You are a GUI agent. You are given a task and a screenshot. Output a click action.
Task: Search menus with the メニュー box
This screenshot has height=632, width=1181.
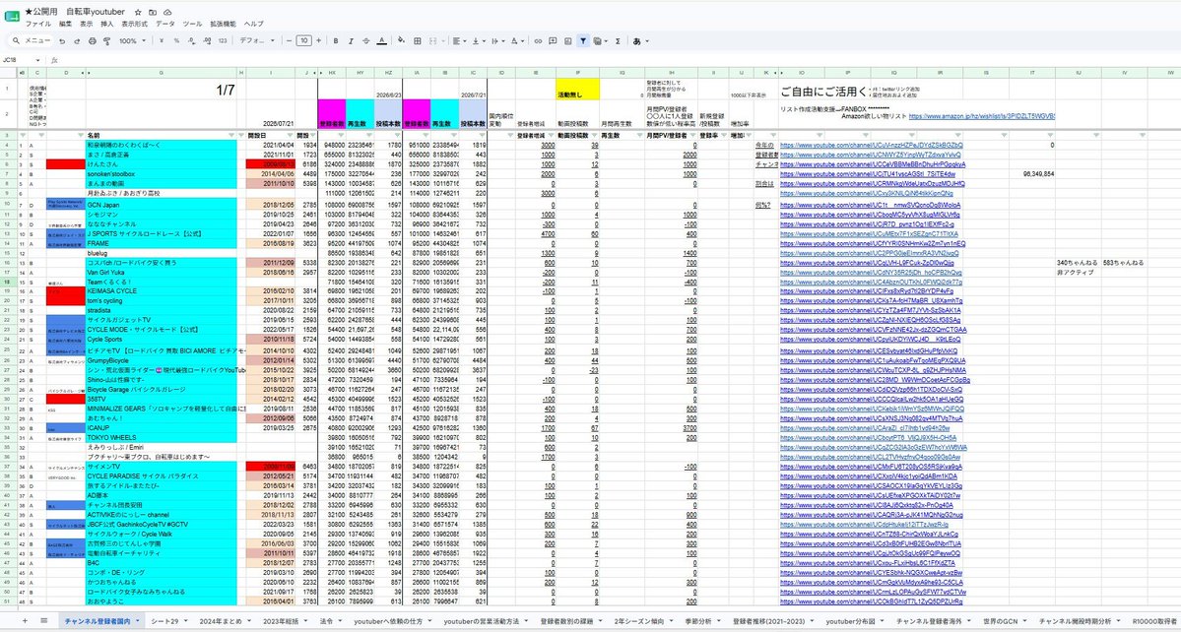pos(32,40)
